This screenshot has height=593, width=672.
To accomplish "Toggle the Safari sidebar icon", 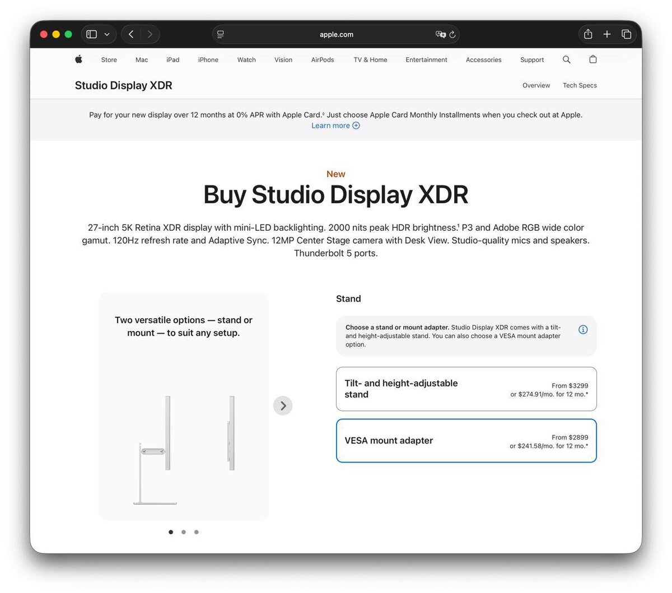I will (x=92, y=34).
